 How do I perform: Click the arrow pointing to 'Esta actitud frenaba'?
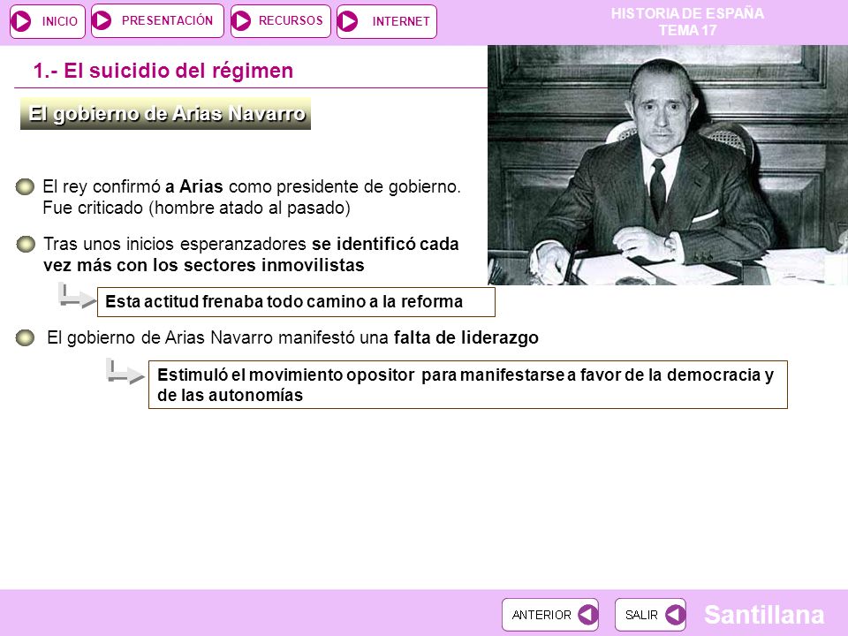pyautogui.click(x=78, y=296)
